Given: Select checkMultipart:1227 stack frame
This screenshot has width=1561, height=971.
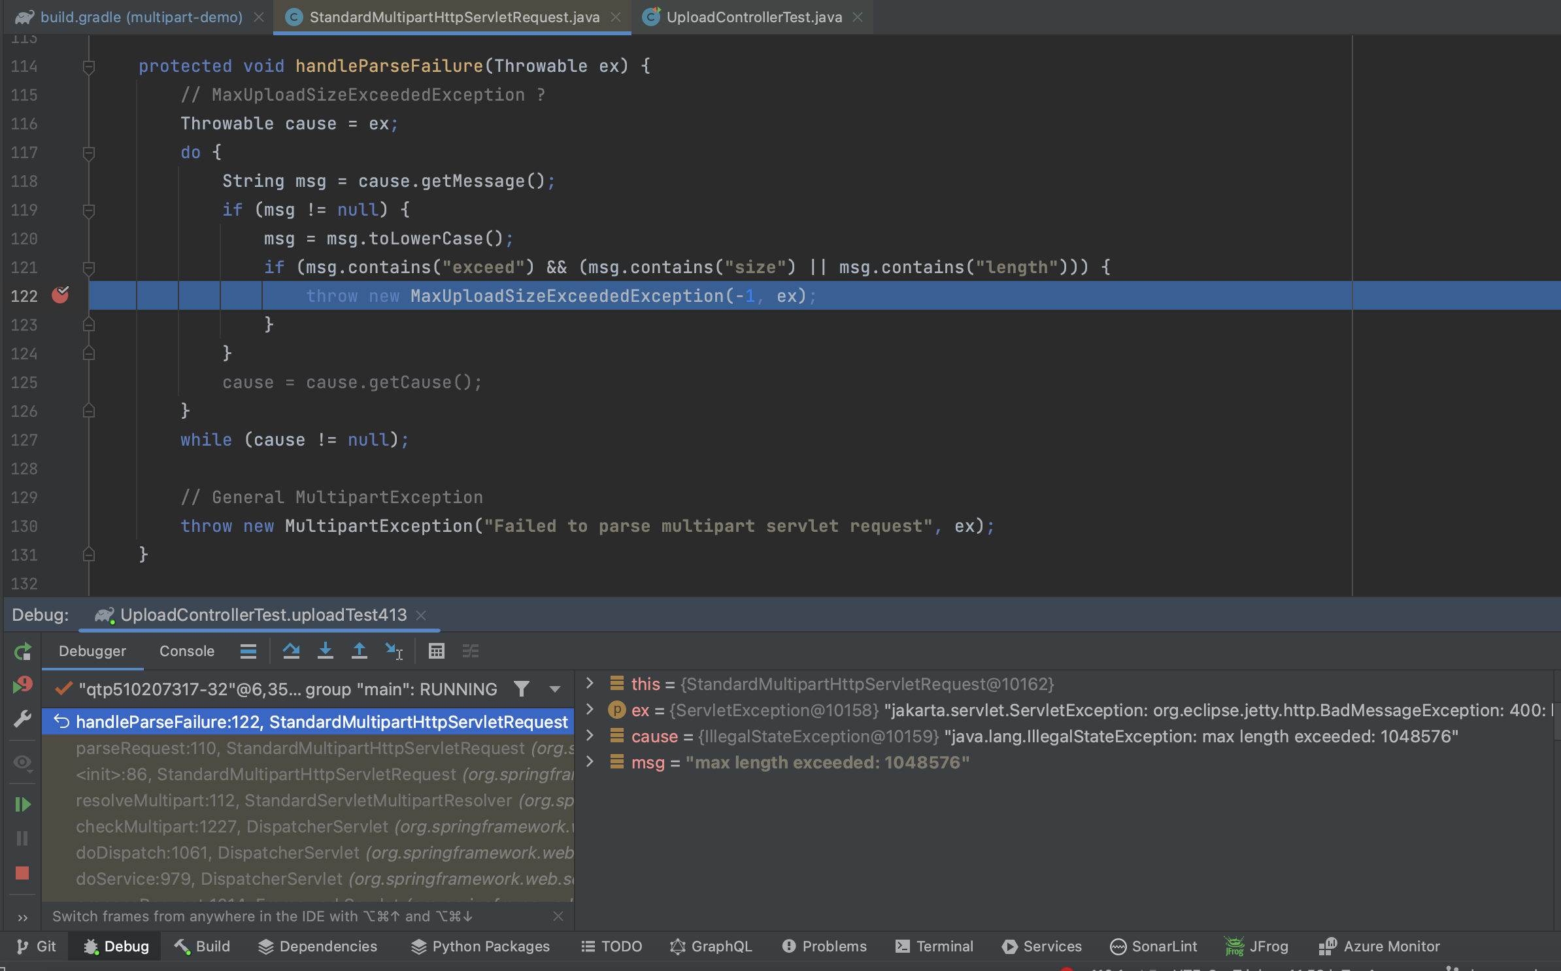Looking at the screenshot, I should click(308, 827).
